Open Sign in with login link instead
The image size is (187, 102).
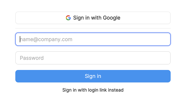(x=93, y=90)
